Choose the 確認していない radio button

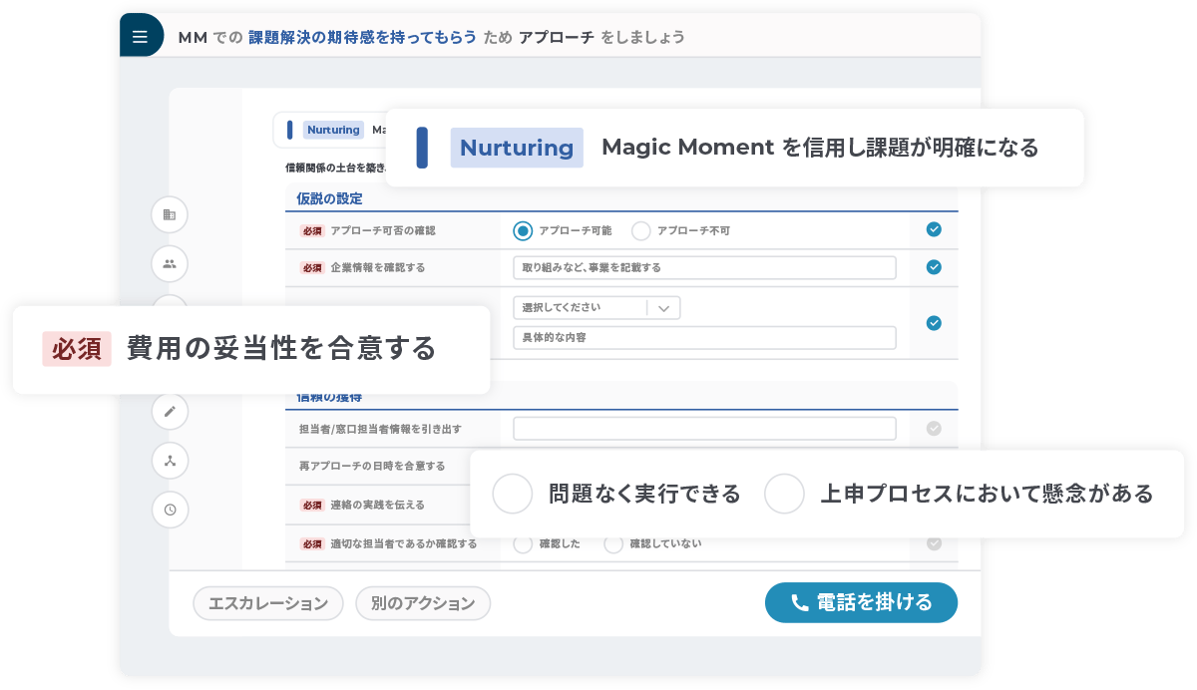[613, 543]
